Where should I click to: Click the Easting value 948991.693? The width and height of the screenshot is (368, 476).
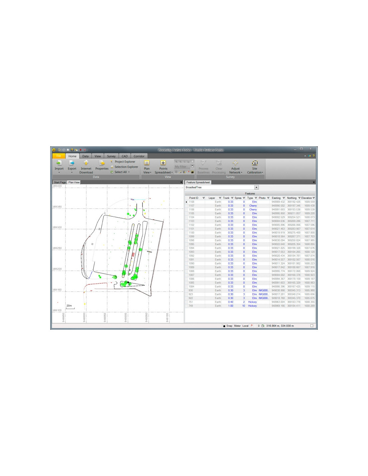pyautogui.click(x=278, y=210)
